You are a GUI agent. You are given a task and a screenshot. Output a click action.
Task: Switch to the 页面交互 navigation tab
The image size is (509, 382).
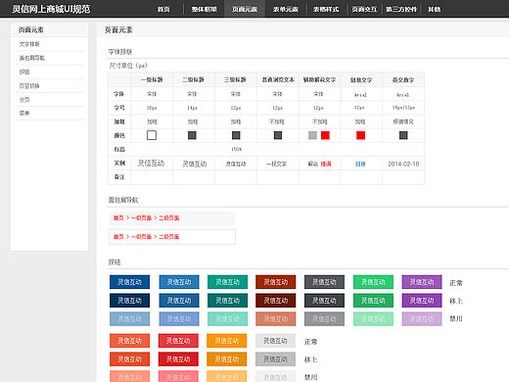[x=364, y=9]
